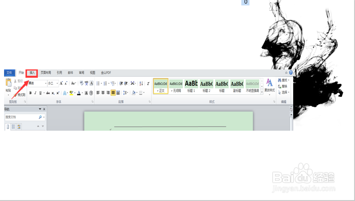Click the Subscript x₂ icon

coord(53,93)
